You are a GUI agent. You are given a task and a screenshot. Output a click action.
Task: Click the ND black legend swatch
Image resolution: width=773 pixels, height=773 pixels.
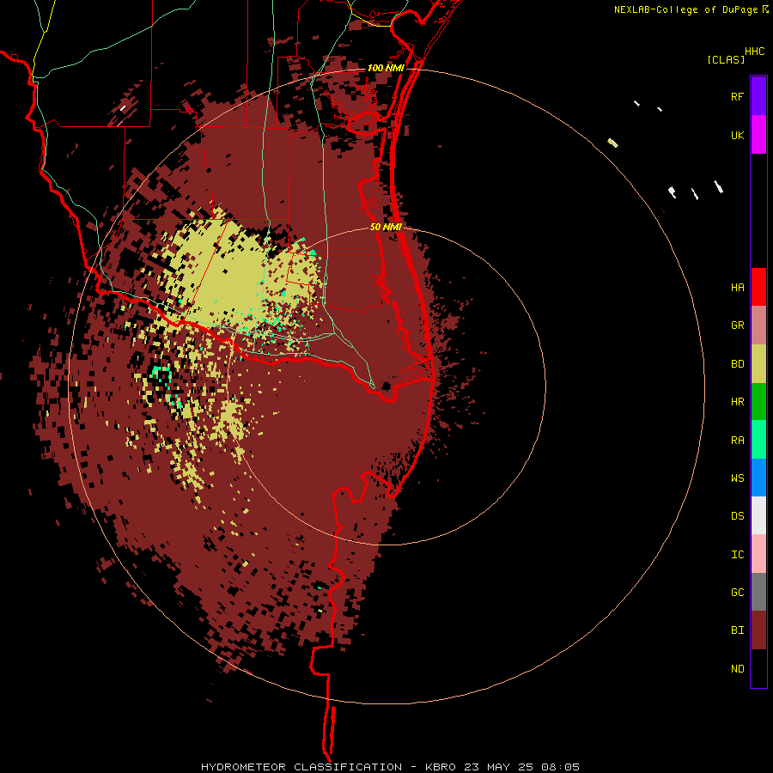pos(758,668)
